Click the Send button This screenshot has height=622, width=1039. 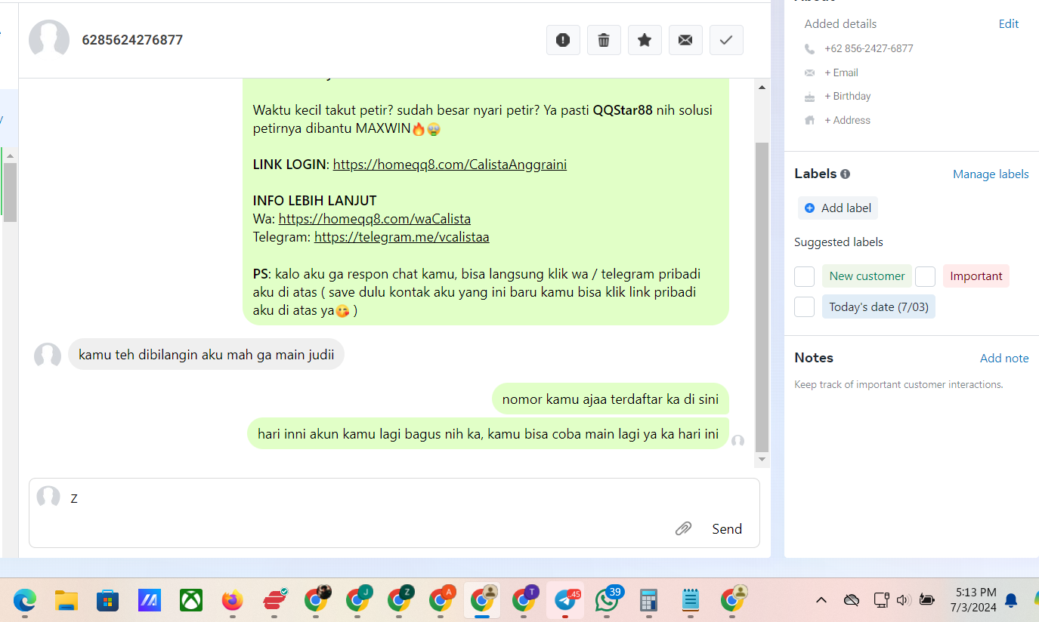click(x=727, y=529)
